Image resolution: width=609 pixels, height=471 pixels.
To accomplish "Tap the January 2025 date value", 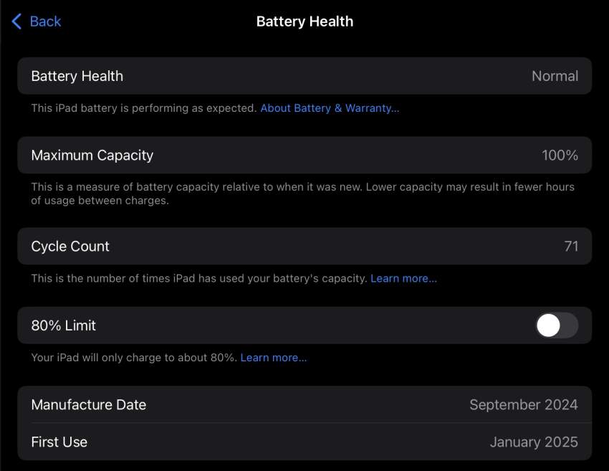I will click(533, 442).
